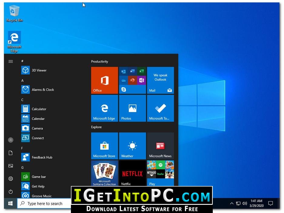Screen dimensions: 284x213
Task: Open the network status tray icon
Action: 238,203
